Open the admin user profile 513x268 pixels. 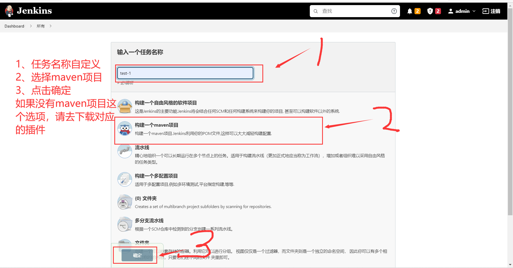click(x=462, y=11)
